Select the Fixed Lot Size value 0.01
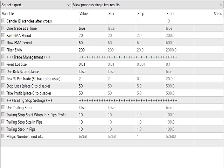This screenshot has height=168, width=224. click(92, 64)
